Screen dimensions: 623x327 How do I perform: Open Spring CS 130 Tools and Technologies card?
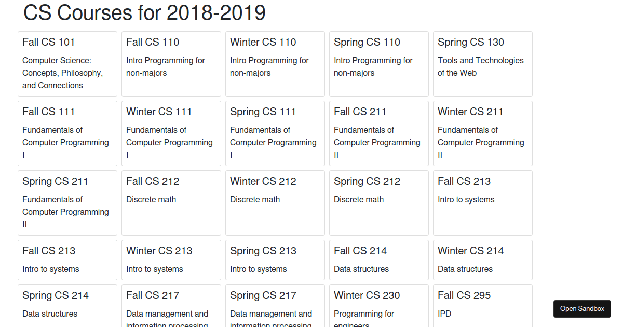coord(483,64)
